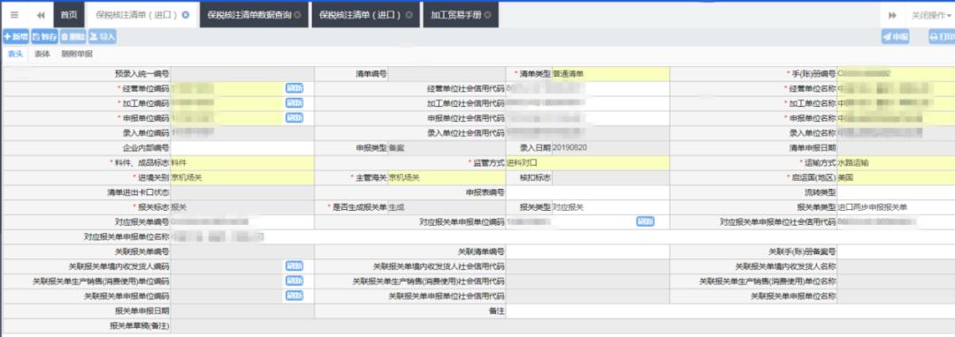Click refresh button beside 经营单位编码
Viewport: 955px width, 337px height.
click(294, 88)
